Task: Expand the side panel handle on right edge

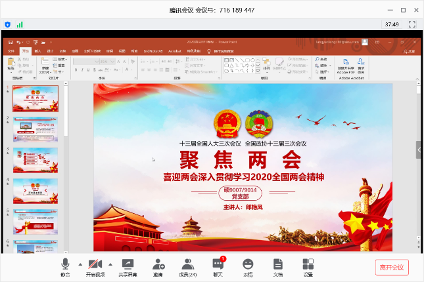Action: (x=419, y=150)
